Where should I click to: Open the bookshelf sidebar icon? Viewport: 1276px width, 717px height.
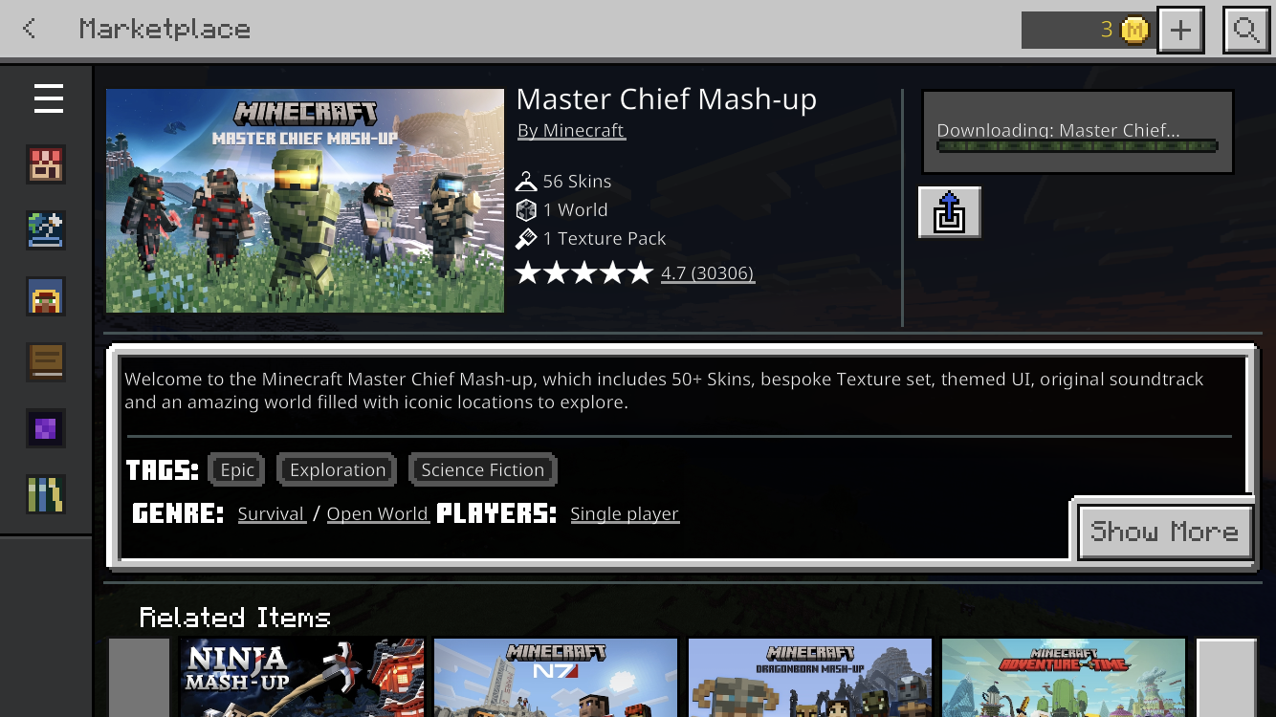(46, 494)
